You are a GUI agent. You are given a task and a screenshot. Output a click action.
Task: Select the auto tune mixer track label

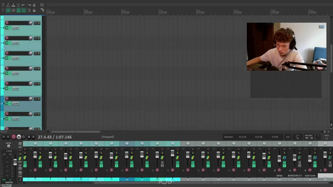[310, 176]
